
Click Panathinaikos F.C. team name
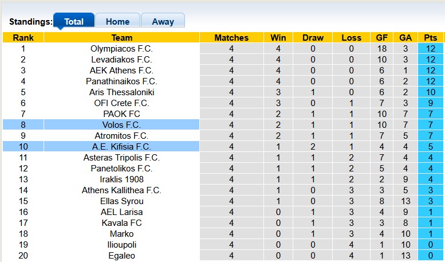click(121, 81)
